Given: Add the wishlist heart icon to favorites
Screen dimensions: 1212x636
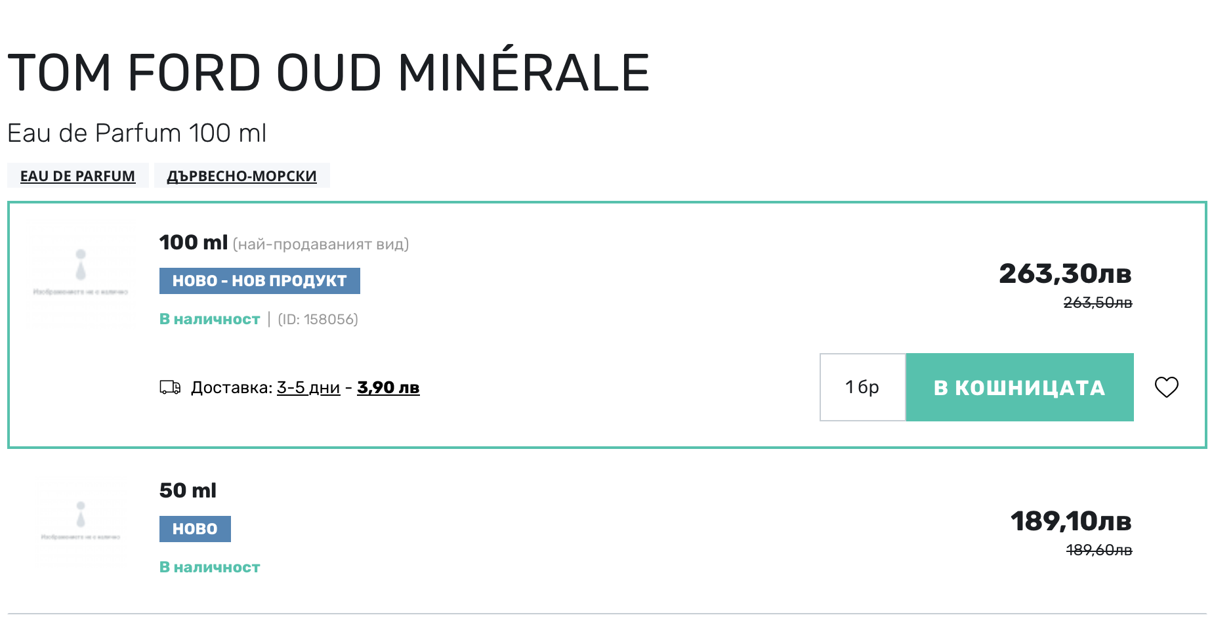Looking at the screenshot, I should (x=1166, y=387).
